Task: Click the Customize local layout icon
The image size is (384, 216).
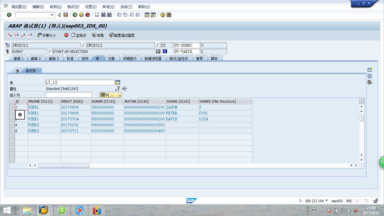Action: [169, 15]
